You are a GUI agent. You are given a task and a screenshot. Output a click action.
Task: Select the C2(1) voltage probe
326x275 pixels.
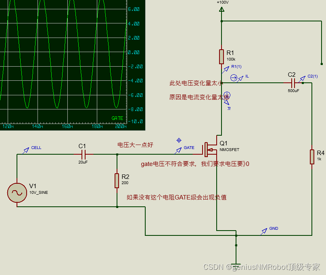302,79
